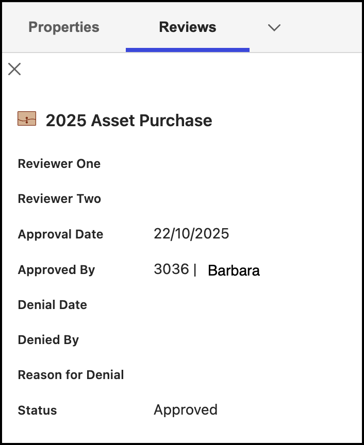This screenshot has height=445, width=364.
Task: Click the Approved By label
Action: point(56,270)
